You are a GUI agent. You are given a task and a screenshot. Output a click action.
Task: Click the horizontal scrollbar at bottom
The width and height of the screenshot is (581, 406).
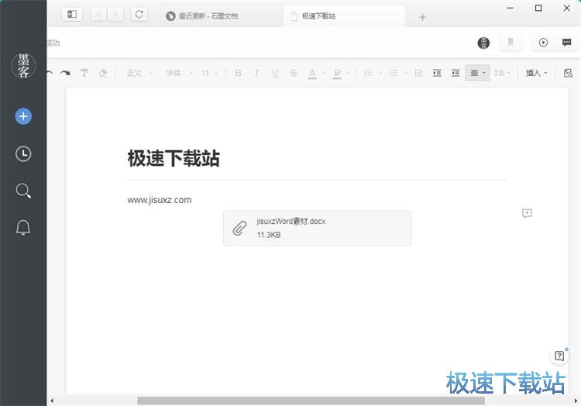pyautogui.click(x=310, y=401)
